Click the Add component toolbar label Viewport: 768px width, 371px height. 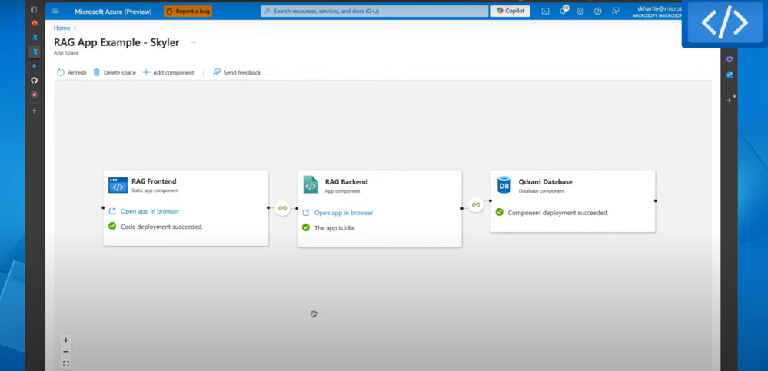pos(174,72)
